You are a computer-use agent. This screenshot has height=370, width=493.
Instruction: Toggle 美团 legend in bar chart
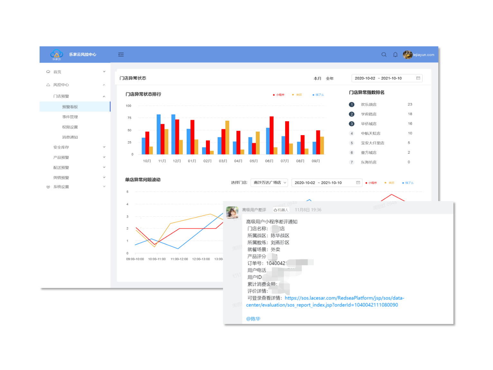pyautogui.click(x=297, y=95)
